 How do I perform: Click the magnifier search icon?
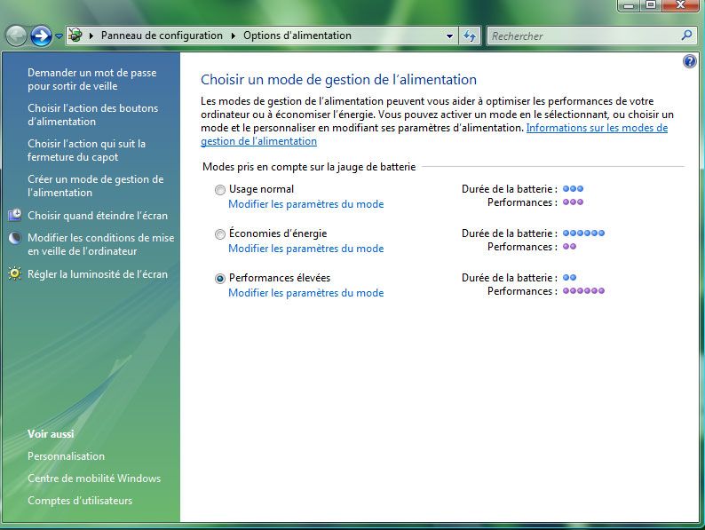coord(686,35)
